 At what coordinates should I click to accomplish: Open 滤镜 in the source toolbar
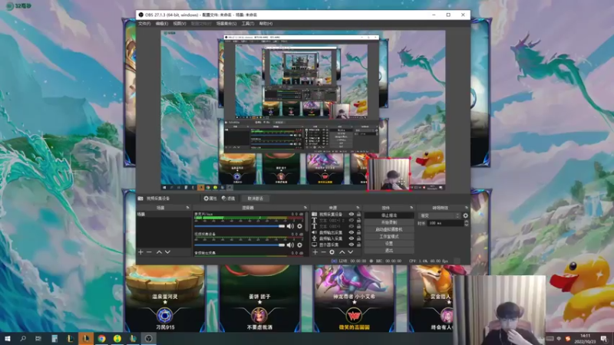(228, 199)
